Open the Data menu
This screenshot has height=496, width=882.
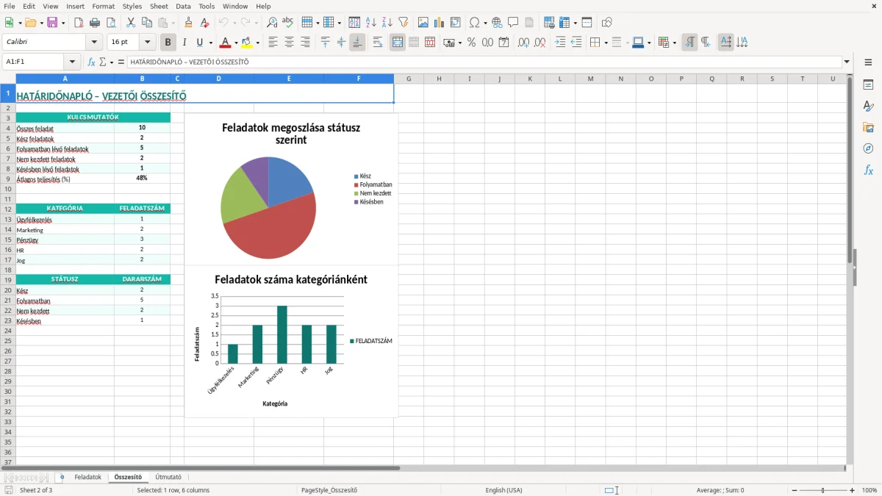[x=183, y=6]
